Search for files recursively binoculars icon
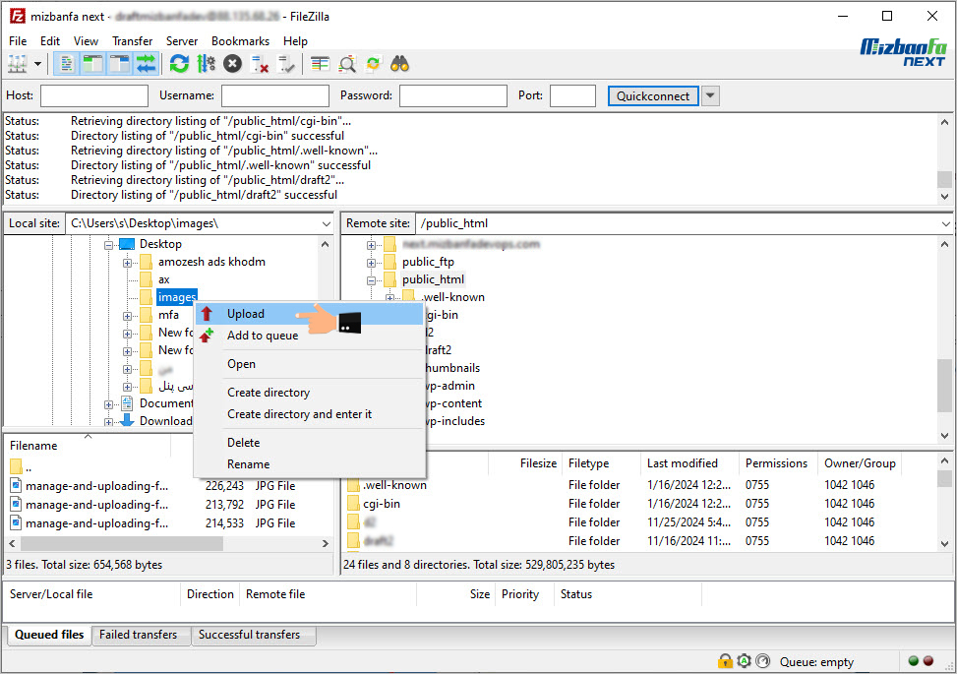 point(399,64)
